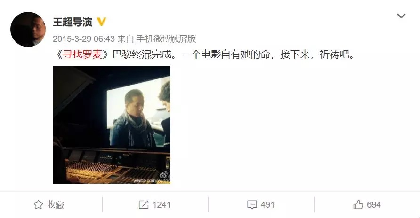420x218 pixels.
Task: Open the post options chevron menu
Action: click(x=401, y=16)
